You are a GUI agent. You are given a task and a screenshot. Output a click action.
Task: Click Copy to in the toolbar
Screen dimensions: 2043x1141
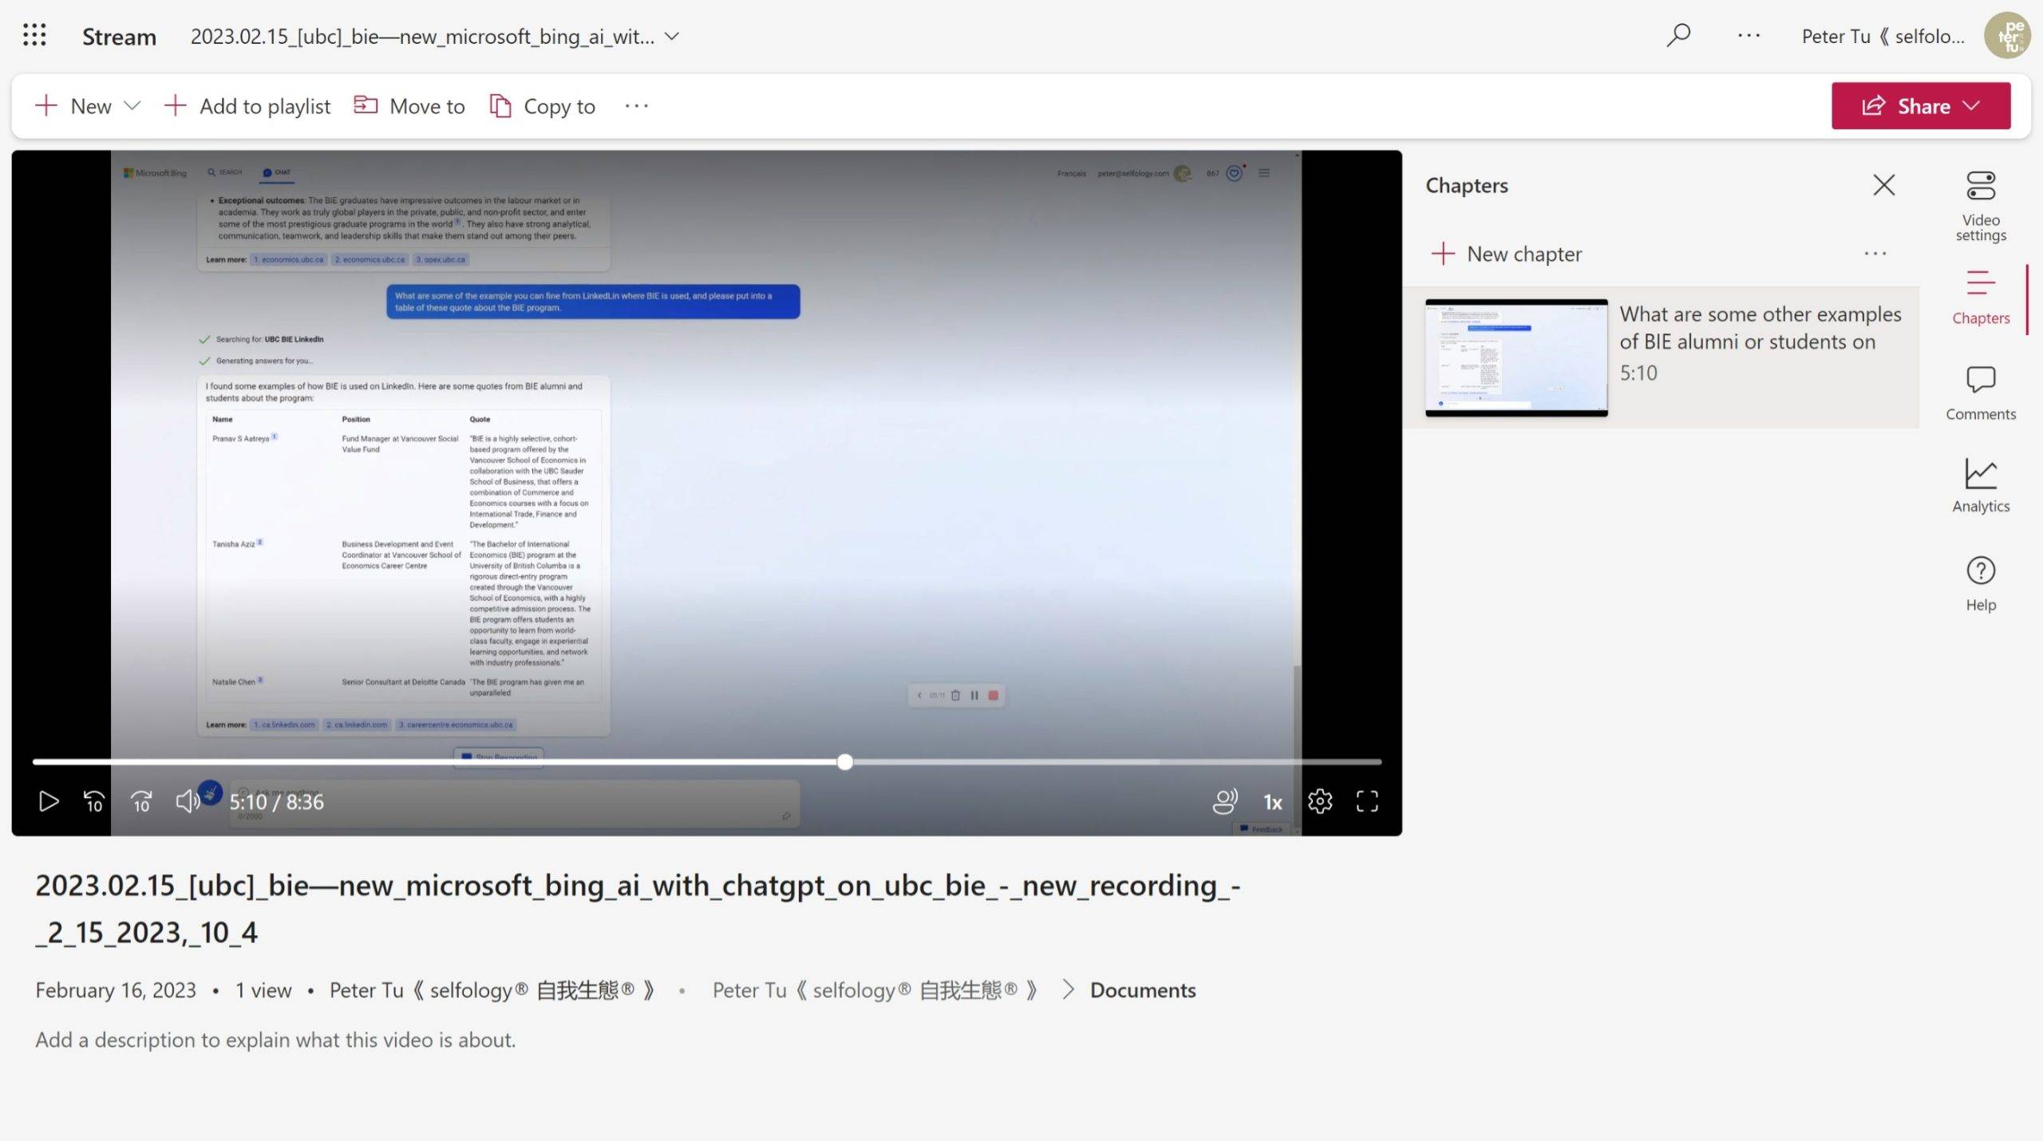[x=543, y=105]
